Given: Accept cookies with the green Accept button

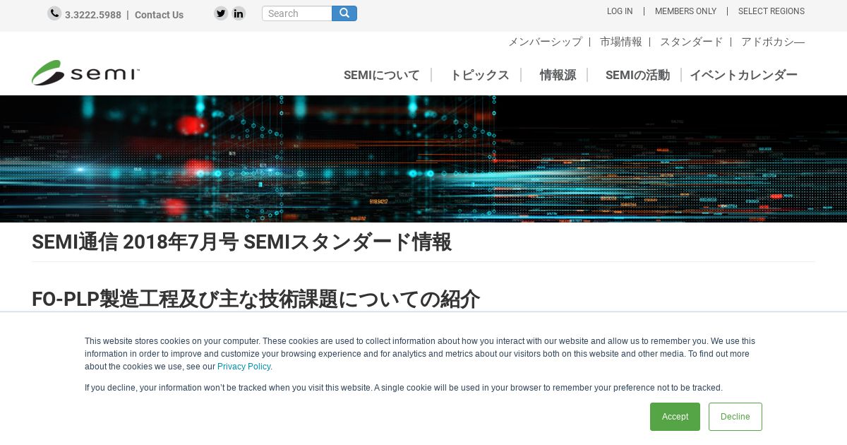Looking at the screenshot, I should (675, 417).
